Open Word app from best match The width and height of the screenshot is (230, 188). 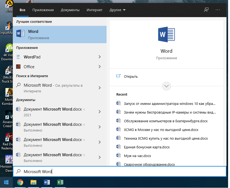tap(59, 35)
